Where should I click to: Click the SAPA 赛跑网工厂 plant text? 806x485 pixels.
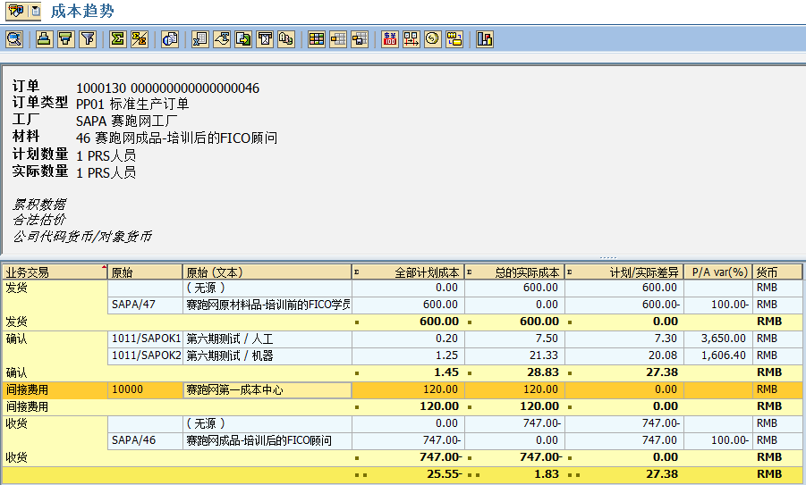click(126, 121)
